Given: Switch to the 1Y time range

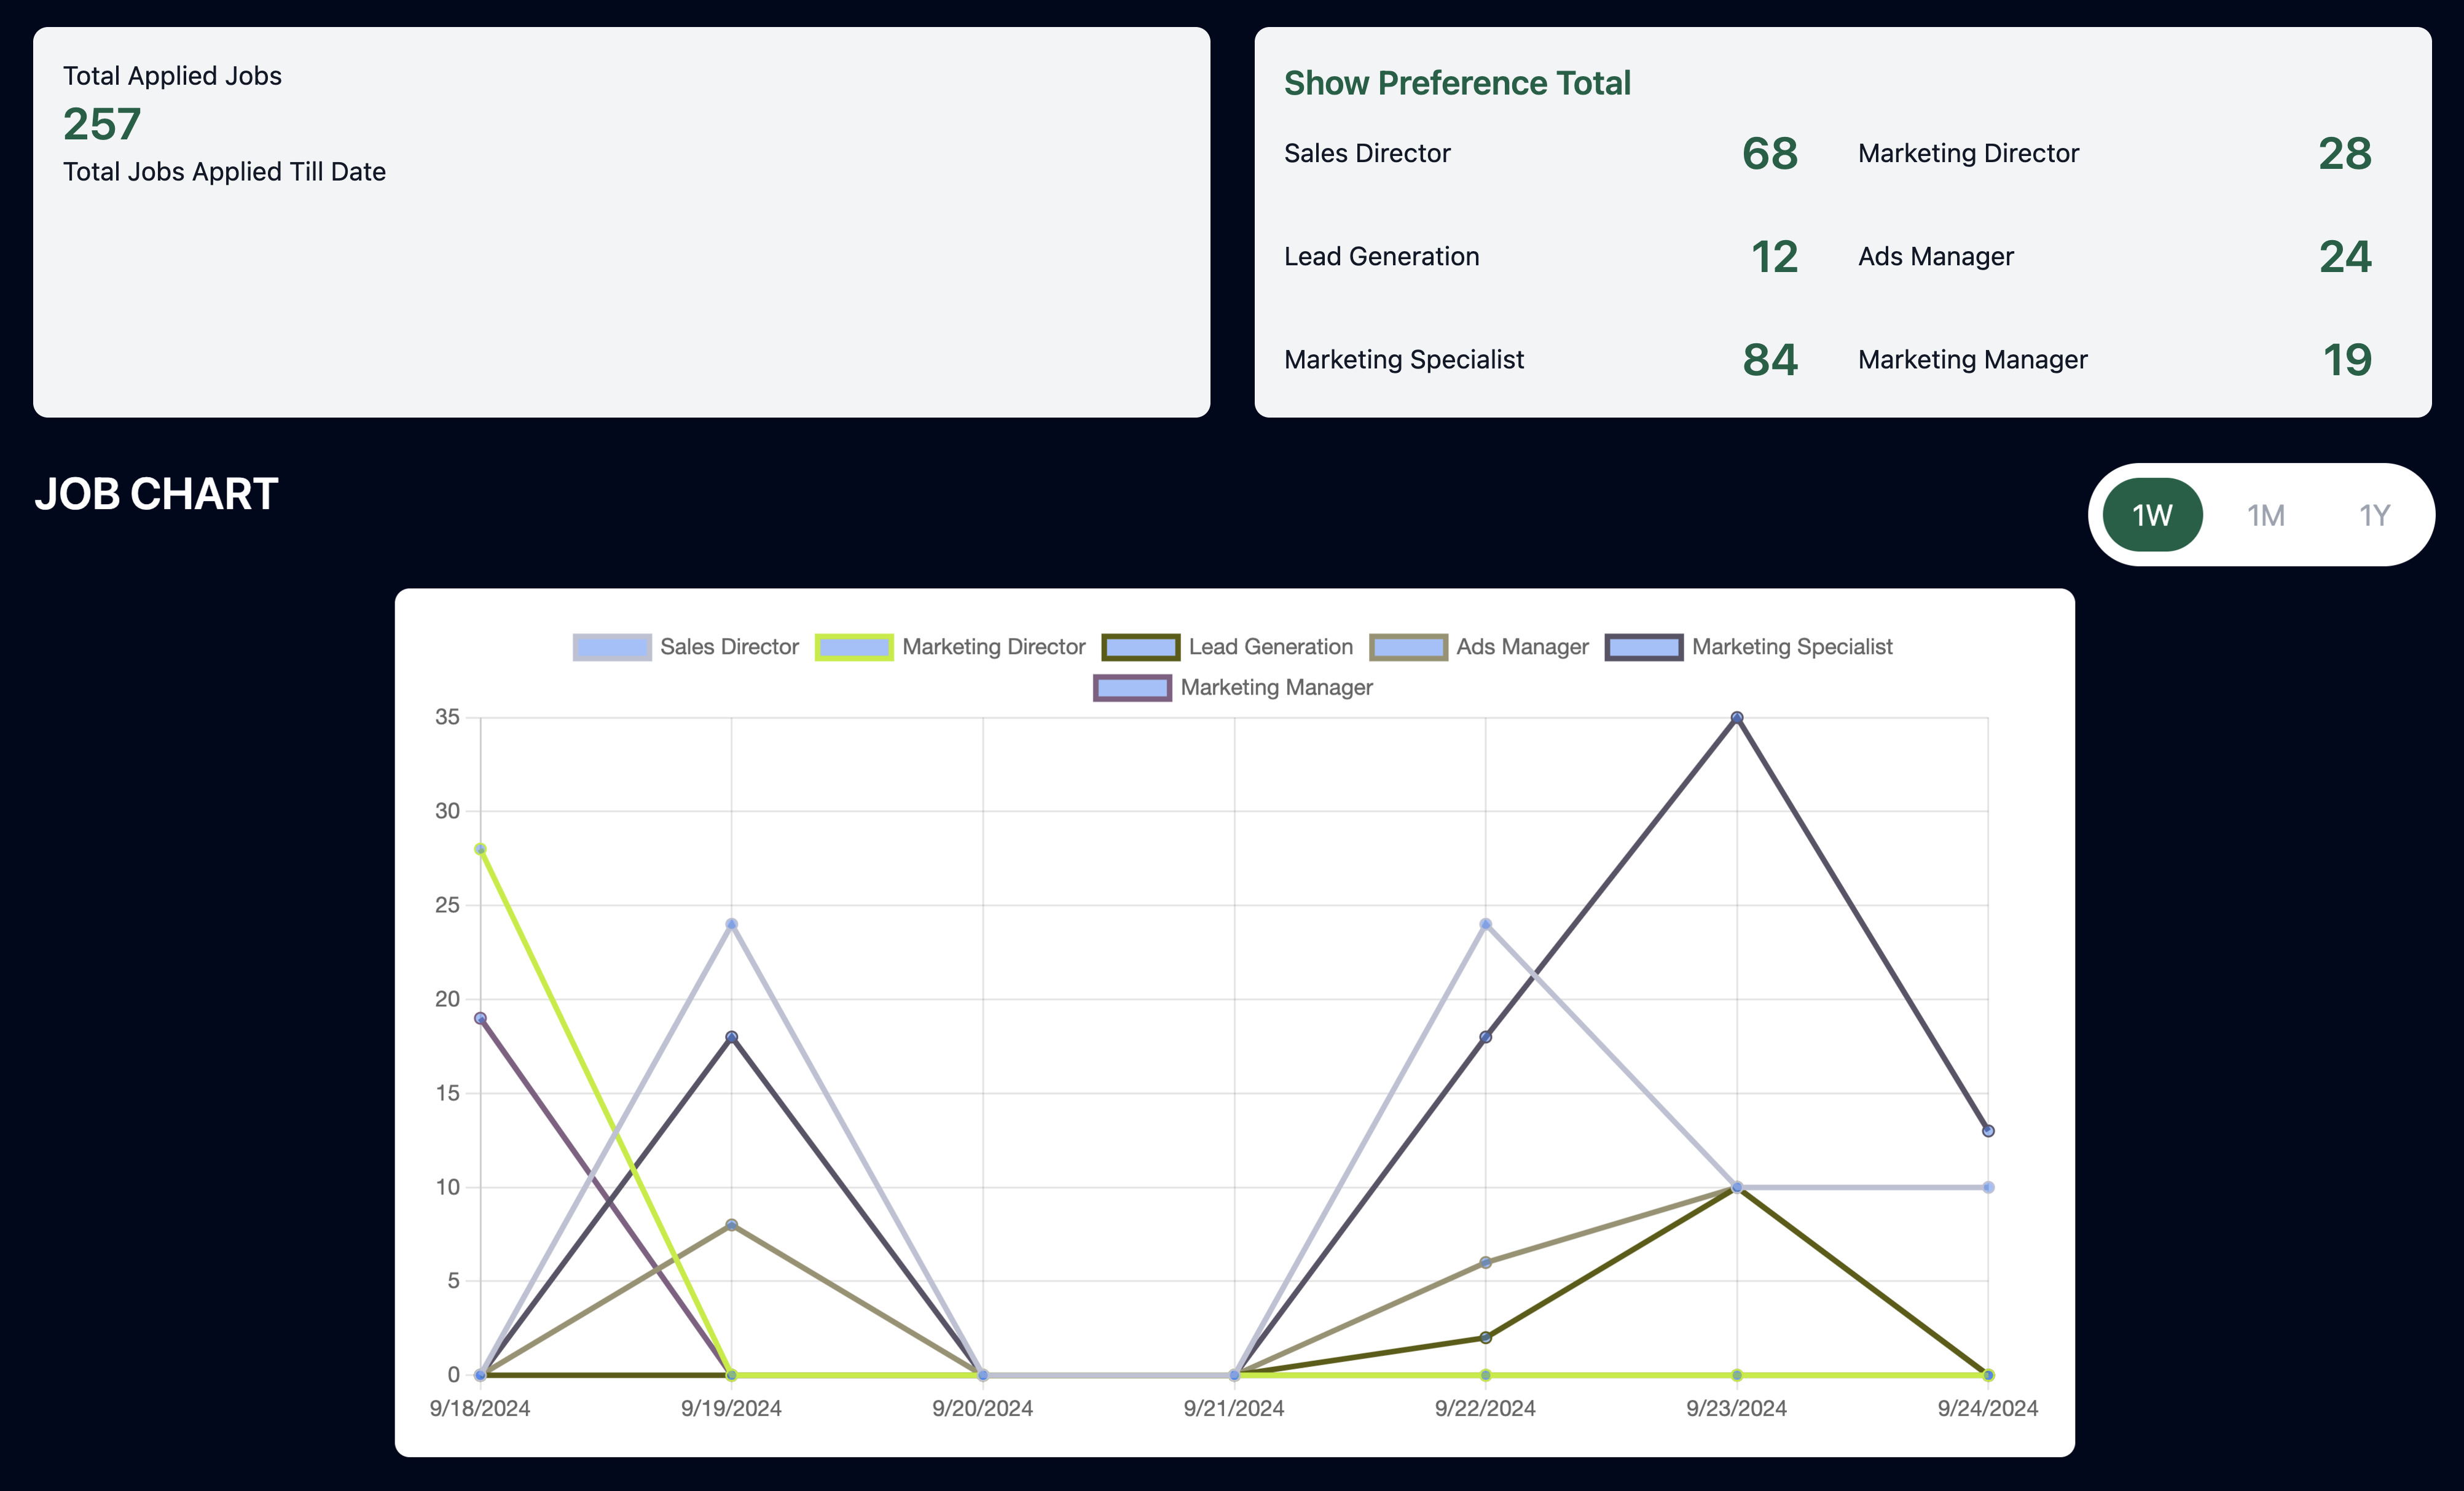Looking at the screenshot, I should [2374, 515].
